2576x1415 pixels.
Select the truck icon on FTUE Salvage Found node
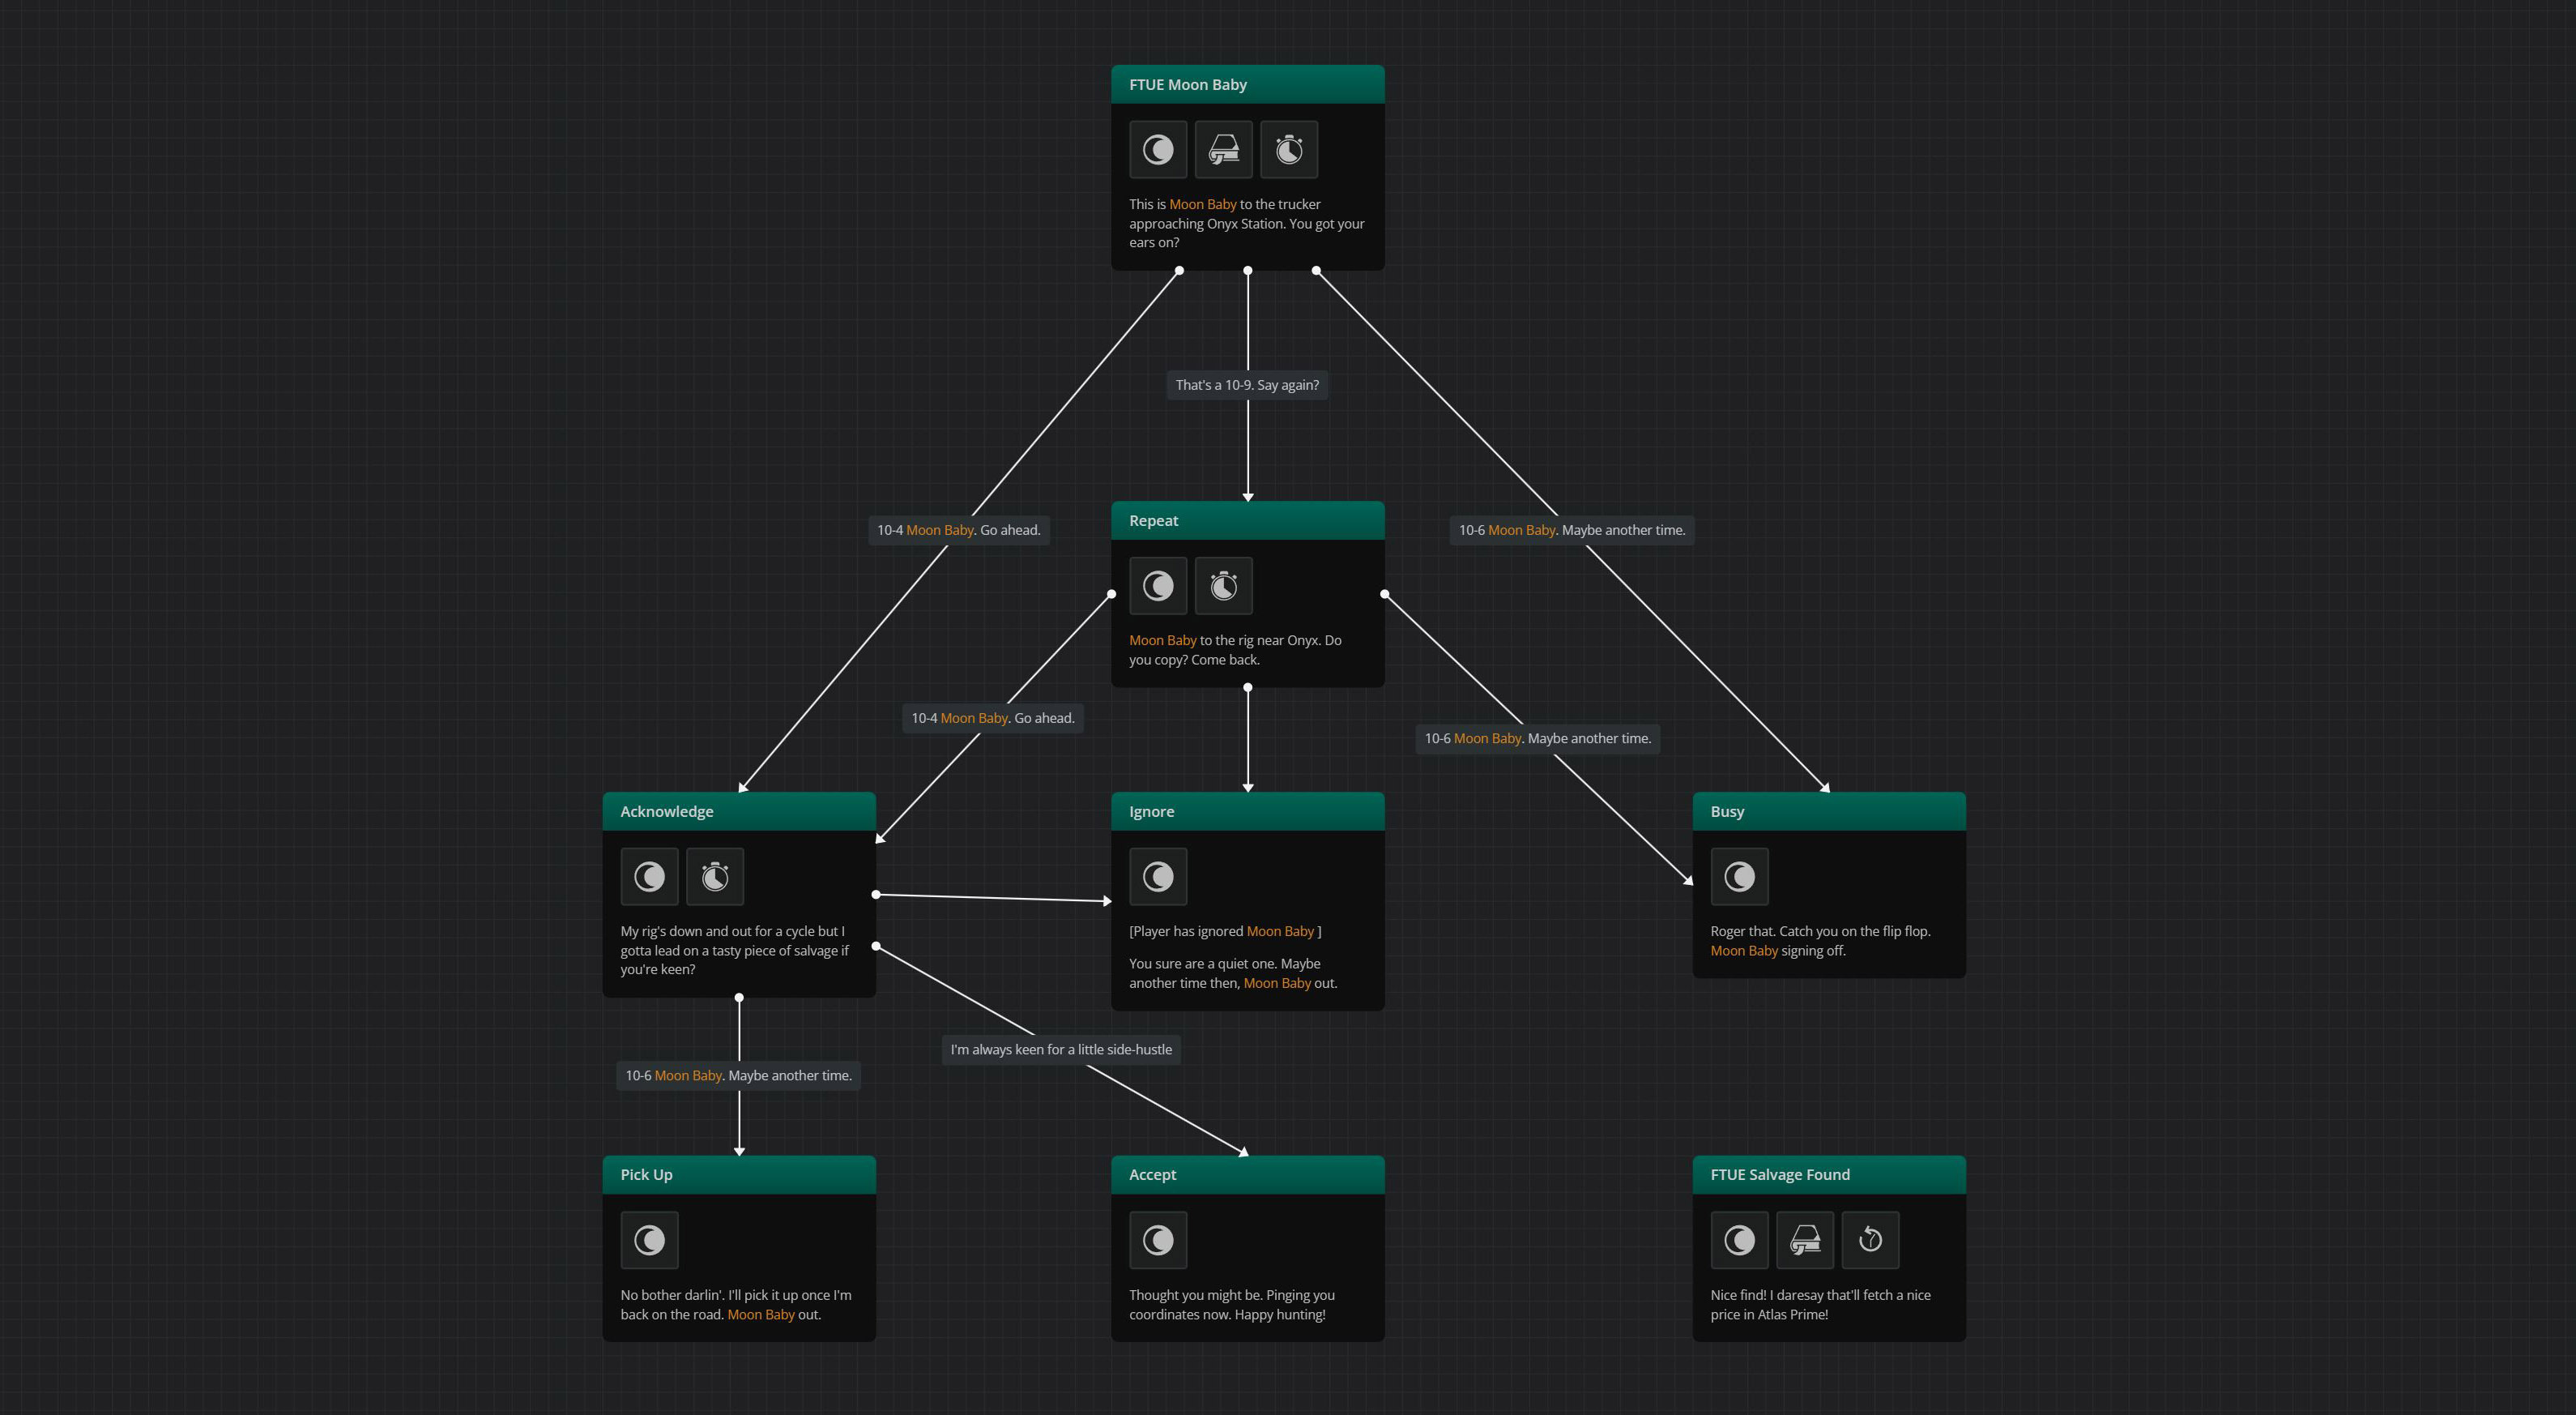pos(1804,1240)
